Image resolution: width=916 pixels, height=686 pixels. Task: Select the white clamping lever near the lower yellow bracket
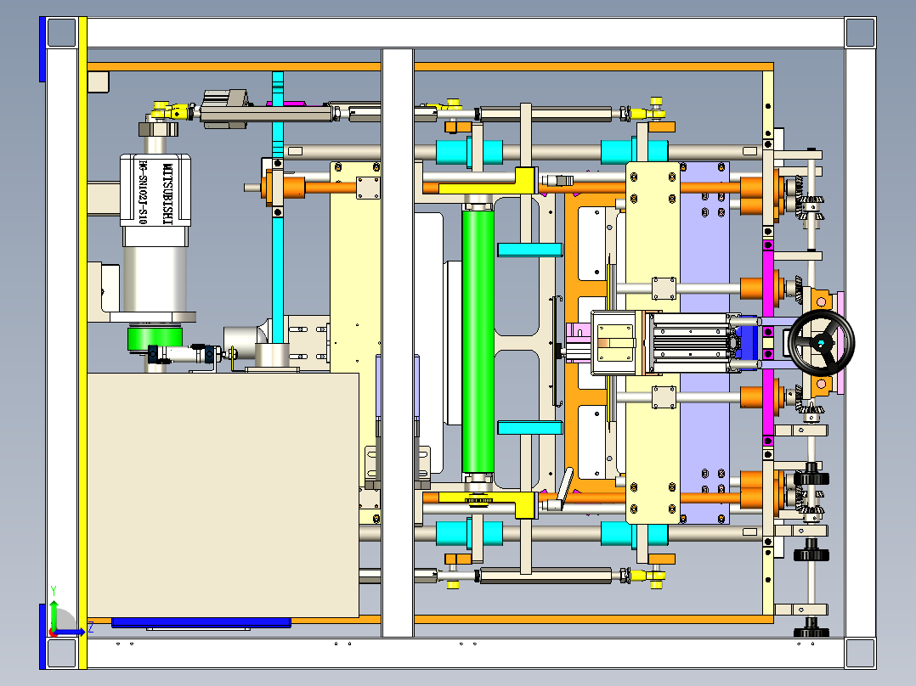click(565, 488)
